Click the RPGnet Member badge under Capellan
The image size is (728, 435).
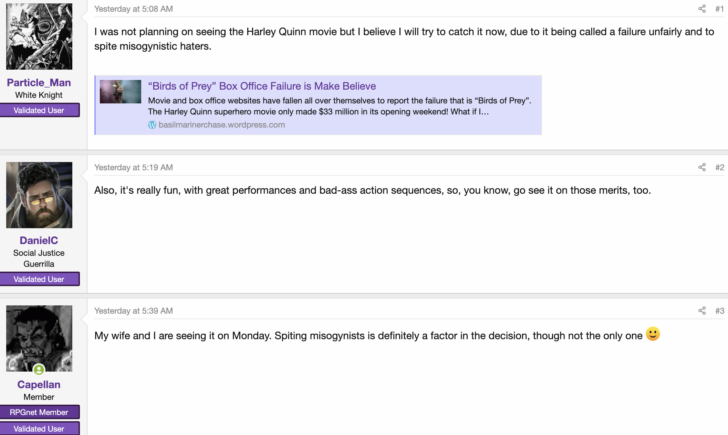coord(39,412)
